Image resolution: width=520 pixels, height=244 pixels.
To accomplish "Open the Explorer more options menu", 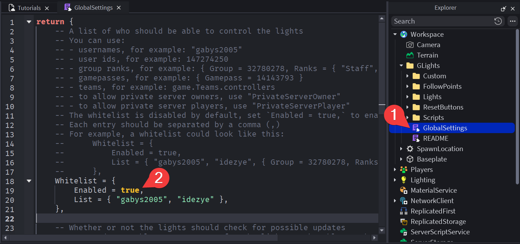I will [512, 21].
